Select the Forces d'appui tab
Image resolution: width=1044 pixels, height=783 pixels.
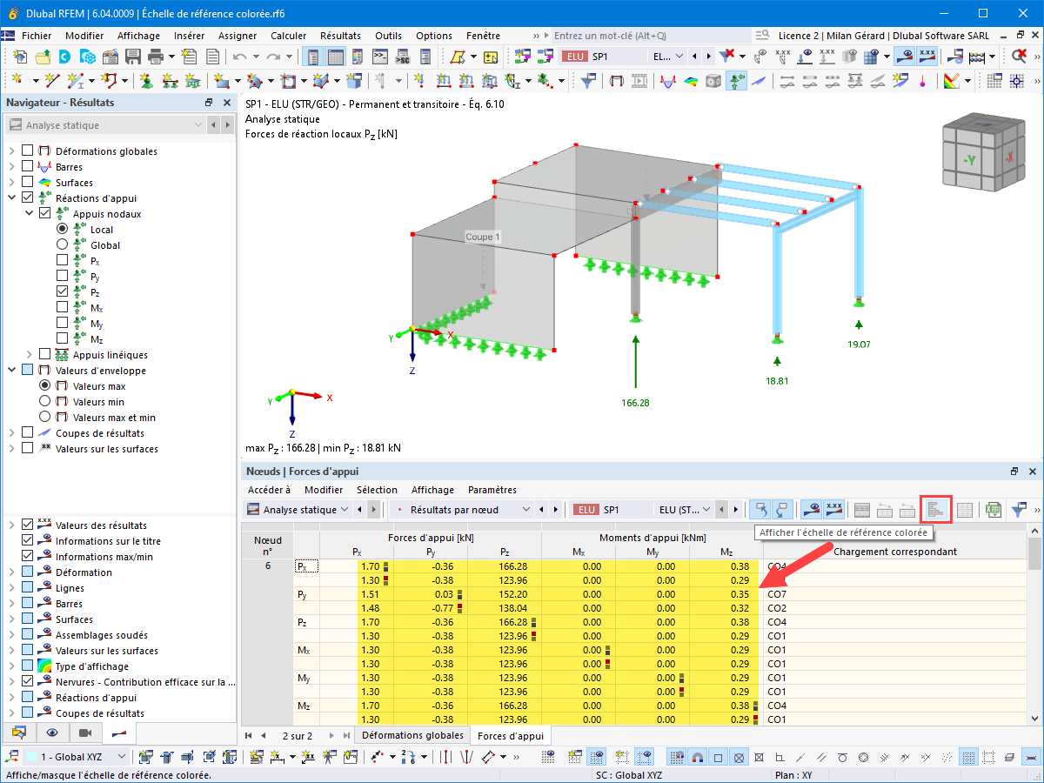pos(511,735)
